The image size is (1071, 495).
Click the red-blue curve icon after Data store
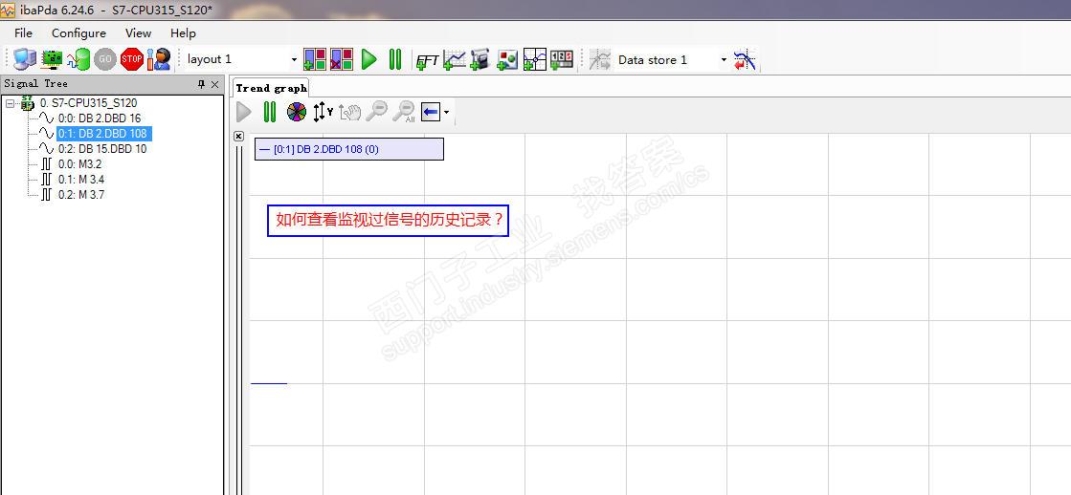(745, 59)
